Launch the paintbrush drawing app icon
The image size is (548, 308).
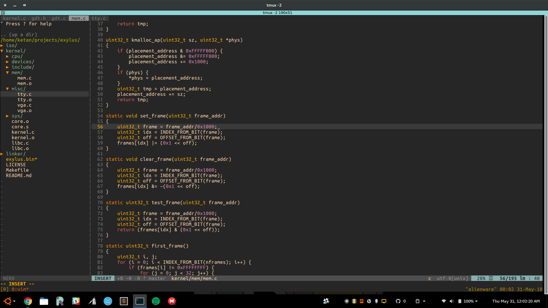(92, 301)
